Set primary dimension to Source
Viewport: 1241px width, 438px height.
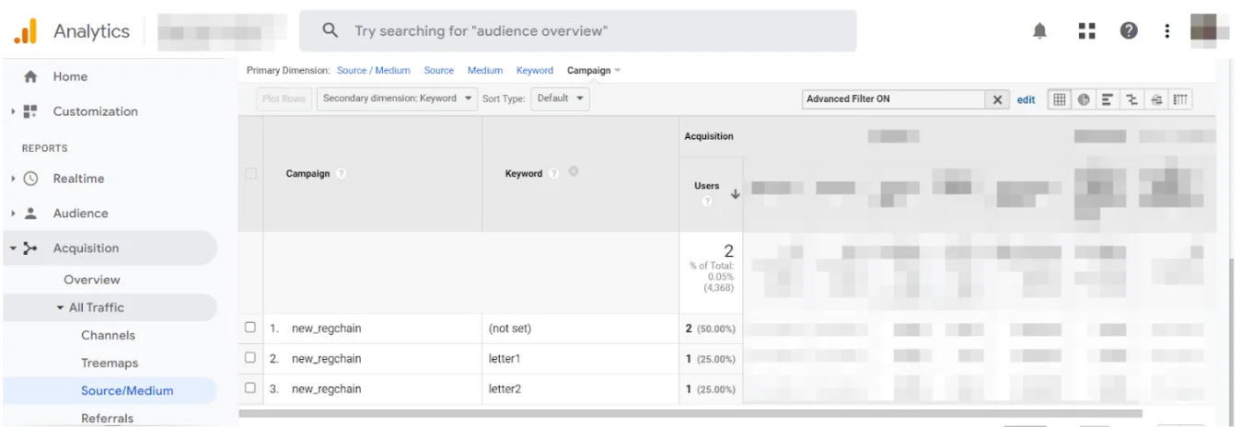[x=439, y=71]
